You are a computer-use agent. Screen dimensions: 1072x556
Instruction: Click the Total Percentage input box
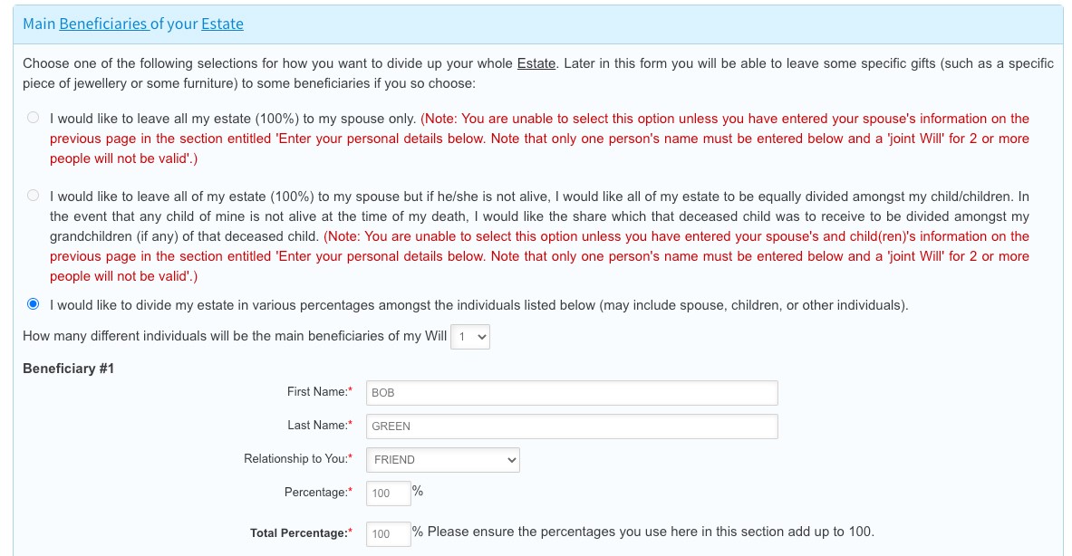pyautogui.click(x=387, y=534)
